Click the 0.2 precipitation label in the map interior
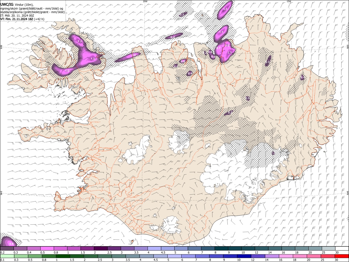Viewport: 349px width, 262px height. (230, 112)
